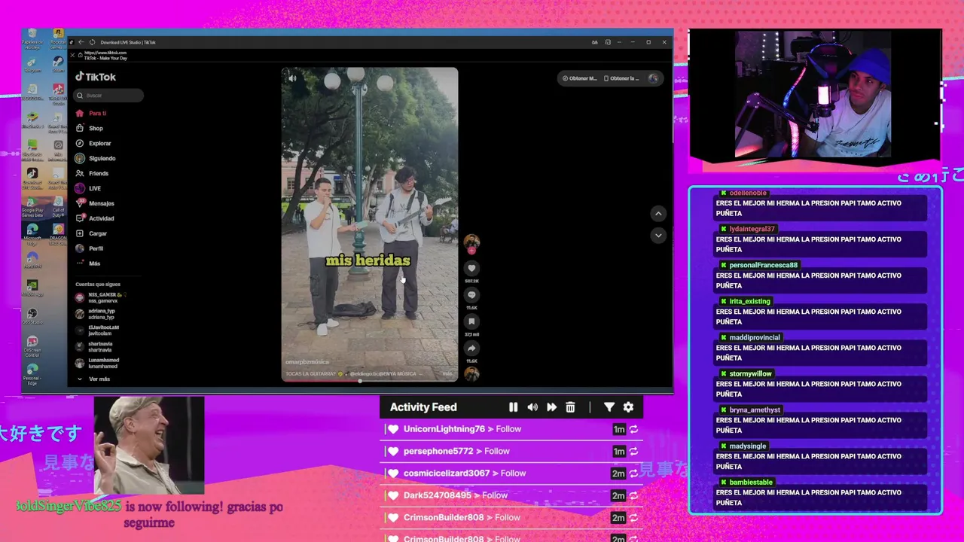
Task: Open omarpbzmúsica creator name on video
Action: [x=307, y=362]
